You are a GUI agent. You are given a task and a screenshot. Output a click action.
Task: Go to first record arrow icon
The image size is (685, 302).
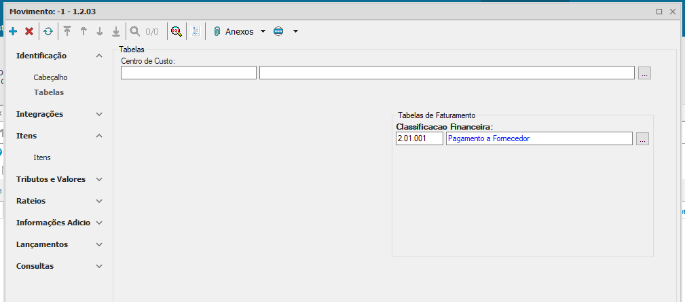pyautogui.click(x=67, y=31)
